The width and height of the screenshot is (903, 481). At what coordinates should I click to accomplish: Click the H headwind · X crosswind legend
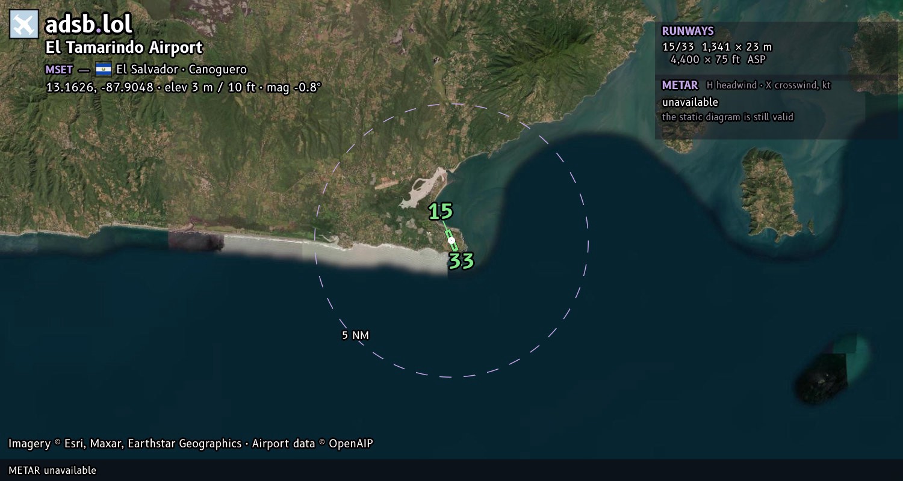point(769,85)
